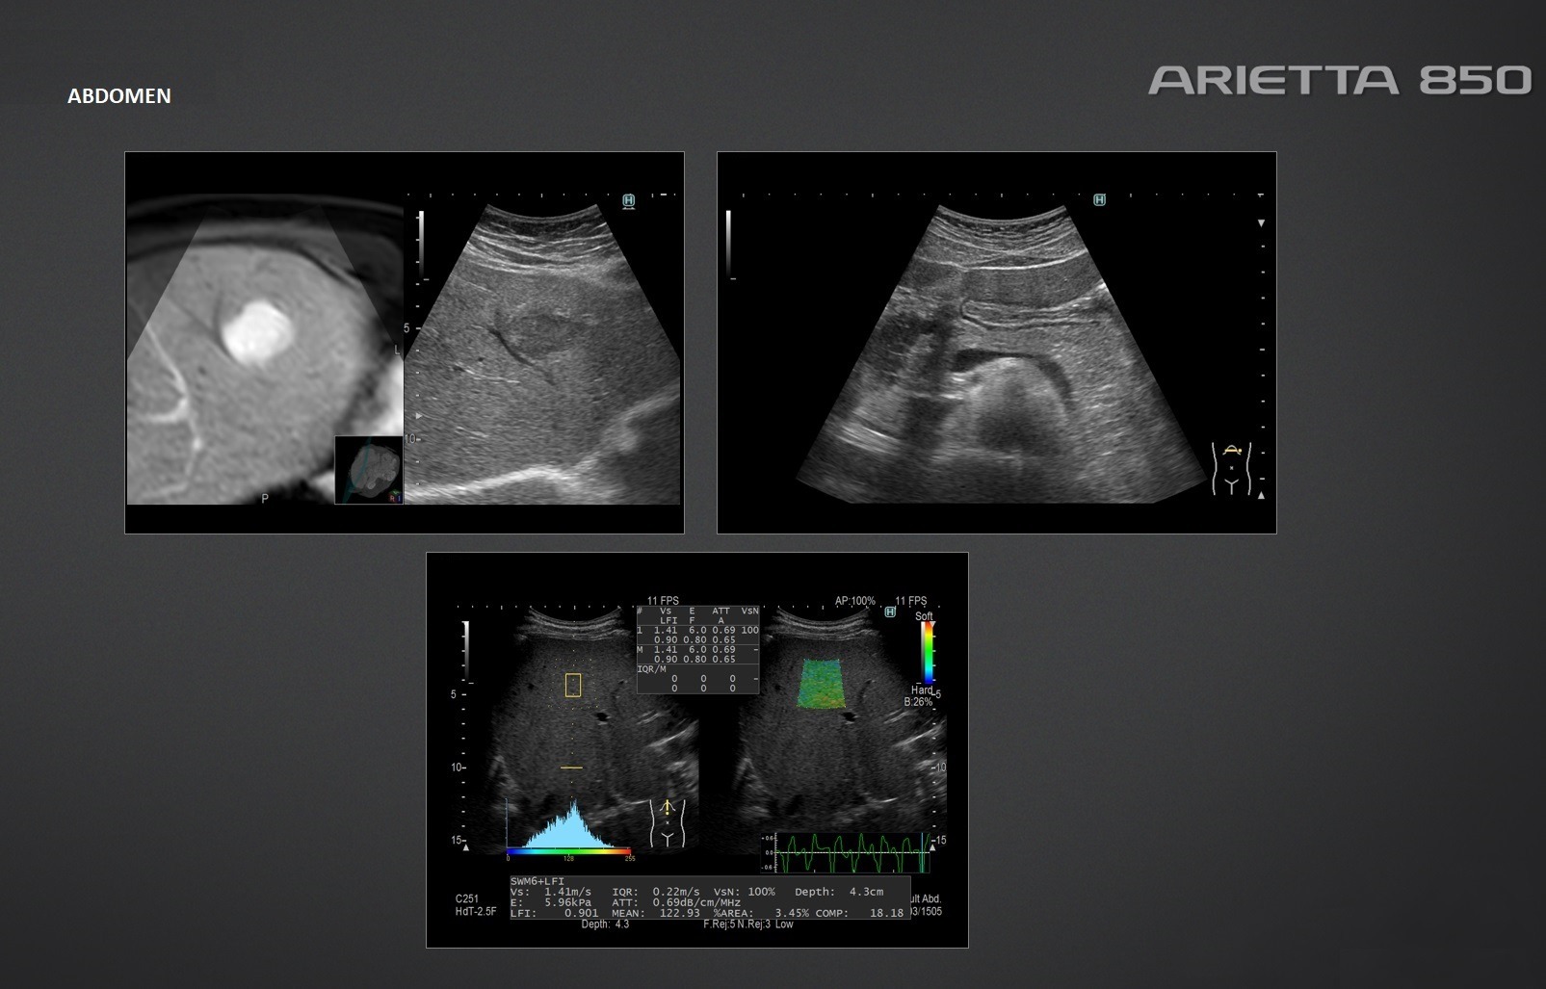This screenshot has width=1546, height=989.
Task: Click the F.Rej:5 N.Rej:3 Low text
Action: tap(748, 924)
